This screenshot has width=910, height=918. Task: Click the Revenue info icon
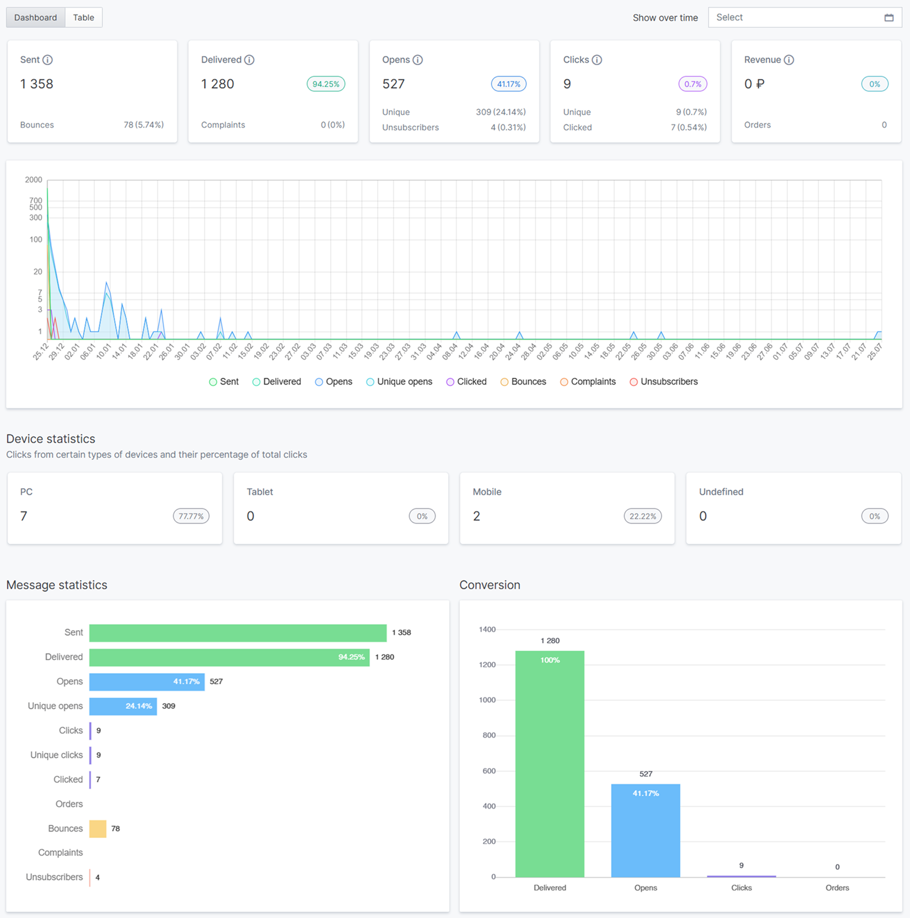pos(789,60)
